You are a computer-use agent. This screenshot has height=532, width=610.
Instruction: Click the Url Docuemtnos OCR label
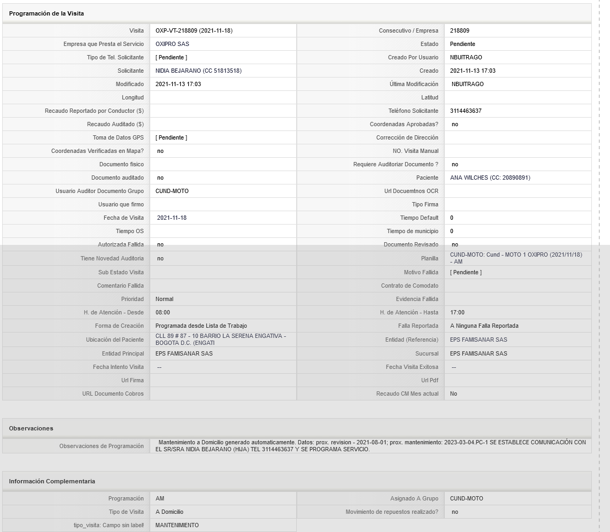(411, 191)
